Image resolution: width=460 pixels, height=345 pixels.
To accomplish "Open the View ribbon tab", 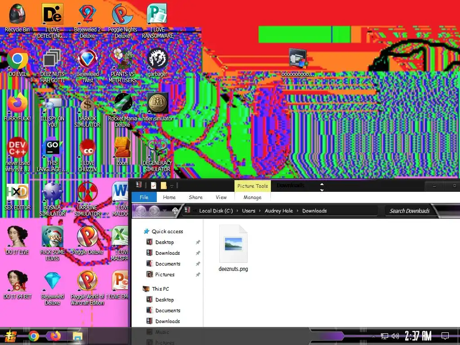I will (x=221, y=197).
